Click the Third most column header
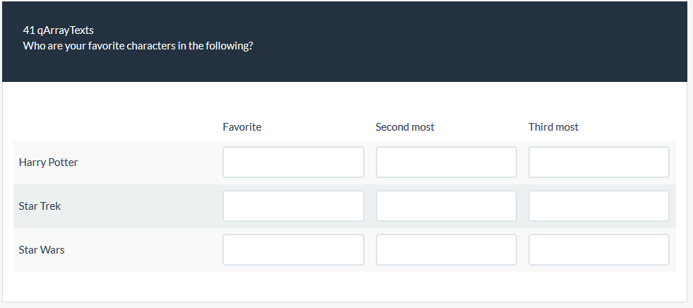The height and width of the screenshot is (308, 693). [553, 127]
